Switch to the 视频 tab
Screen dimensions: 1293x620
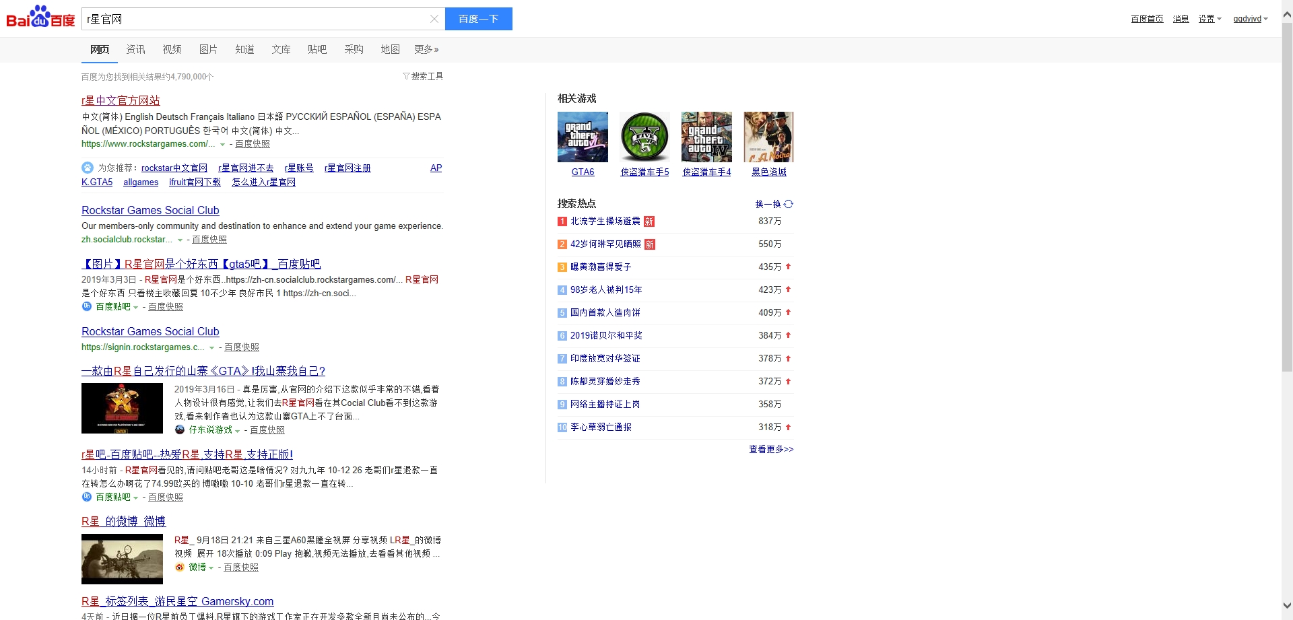point(172,49)
